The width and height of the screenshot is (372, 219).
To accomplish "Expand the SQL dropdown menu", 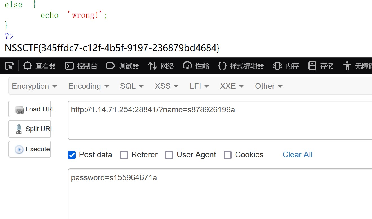I will tap(132, 86).
